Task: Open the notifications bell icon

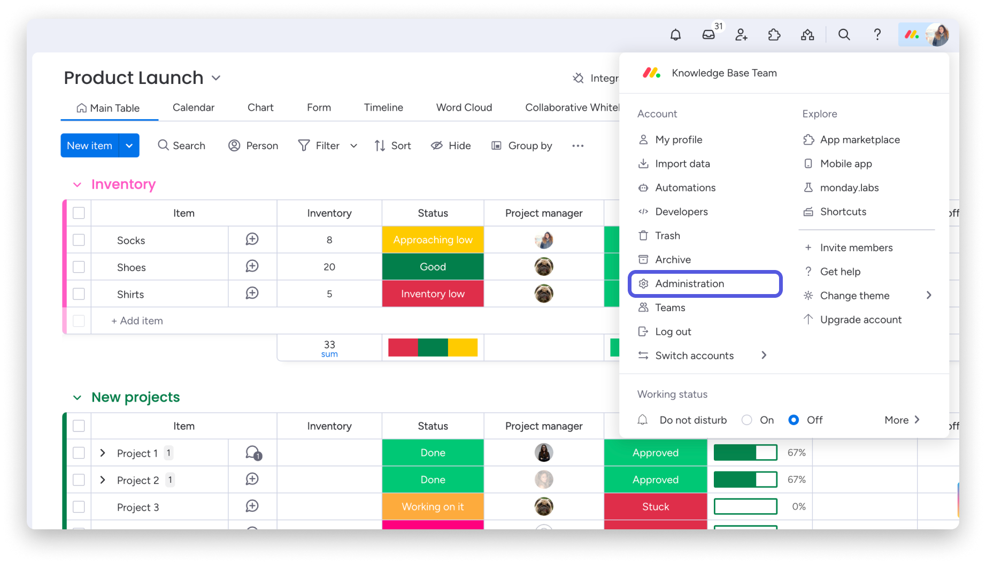Action: [x=675, y=35]
